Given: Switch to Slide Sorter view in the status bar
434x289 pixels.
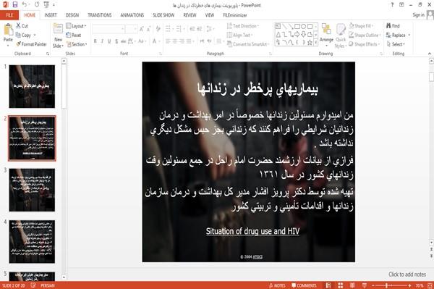Looking at the screenshot, I should pos(341,285).
